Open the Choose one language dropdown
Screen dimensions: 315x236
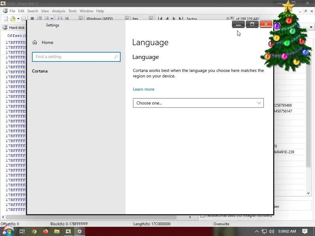point(198,103)
